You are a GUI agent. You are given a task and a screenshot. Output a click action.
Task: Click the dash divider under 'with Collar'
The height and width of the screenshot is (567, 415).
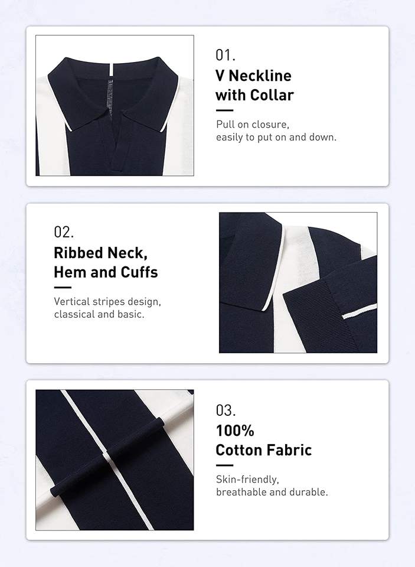point(224,110)
